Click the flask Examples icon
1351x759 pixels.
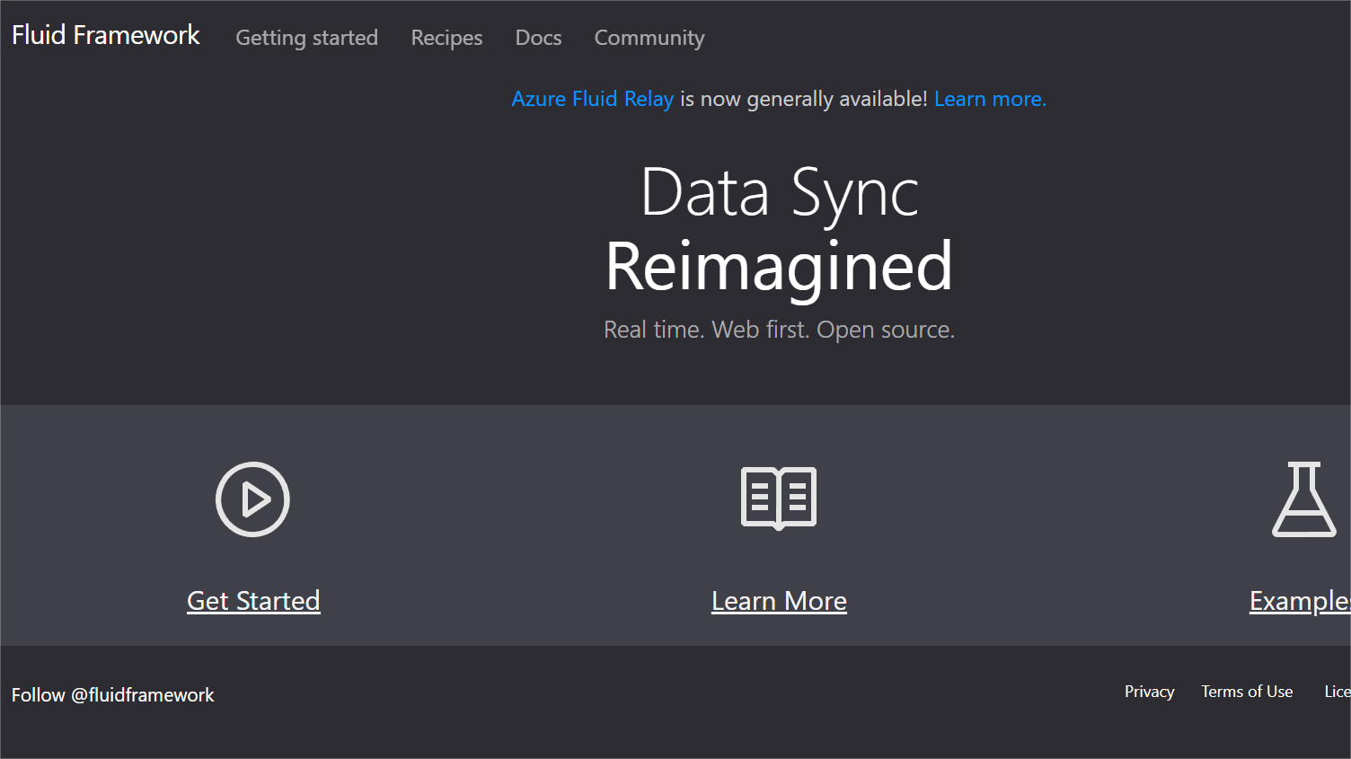(1304, 499)
